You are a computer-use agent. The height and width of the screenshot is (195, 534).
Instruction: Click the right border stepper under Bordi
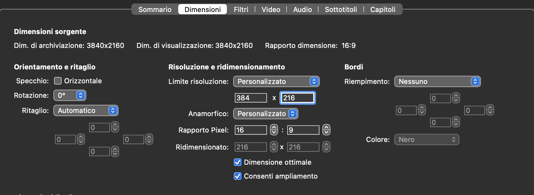[x=490, y=110]
